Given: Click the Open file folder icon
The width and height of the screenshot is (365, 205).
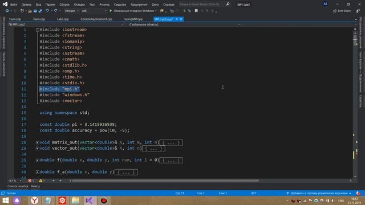Looking at the screenshot, I should click(x=30, y=11).
